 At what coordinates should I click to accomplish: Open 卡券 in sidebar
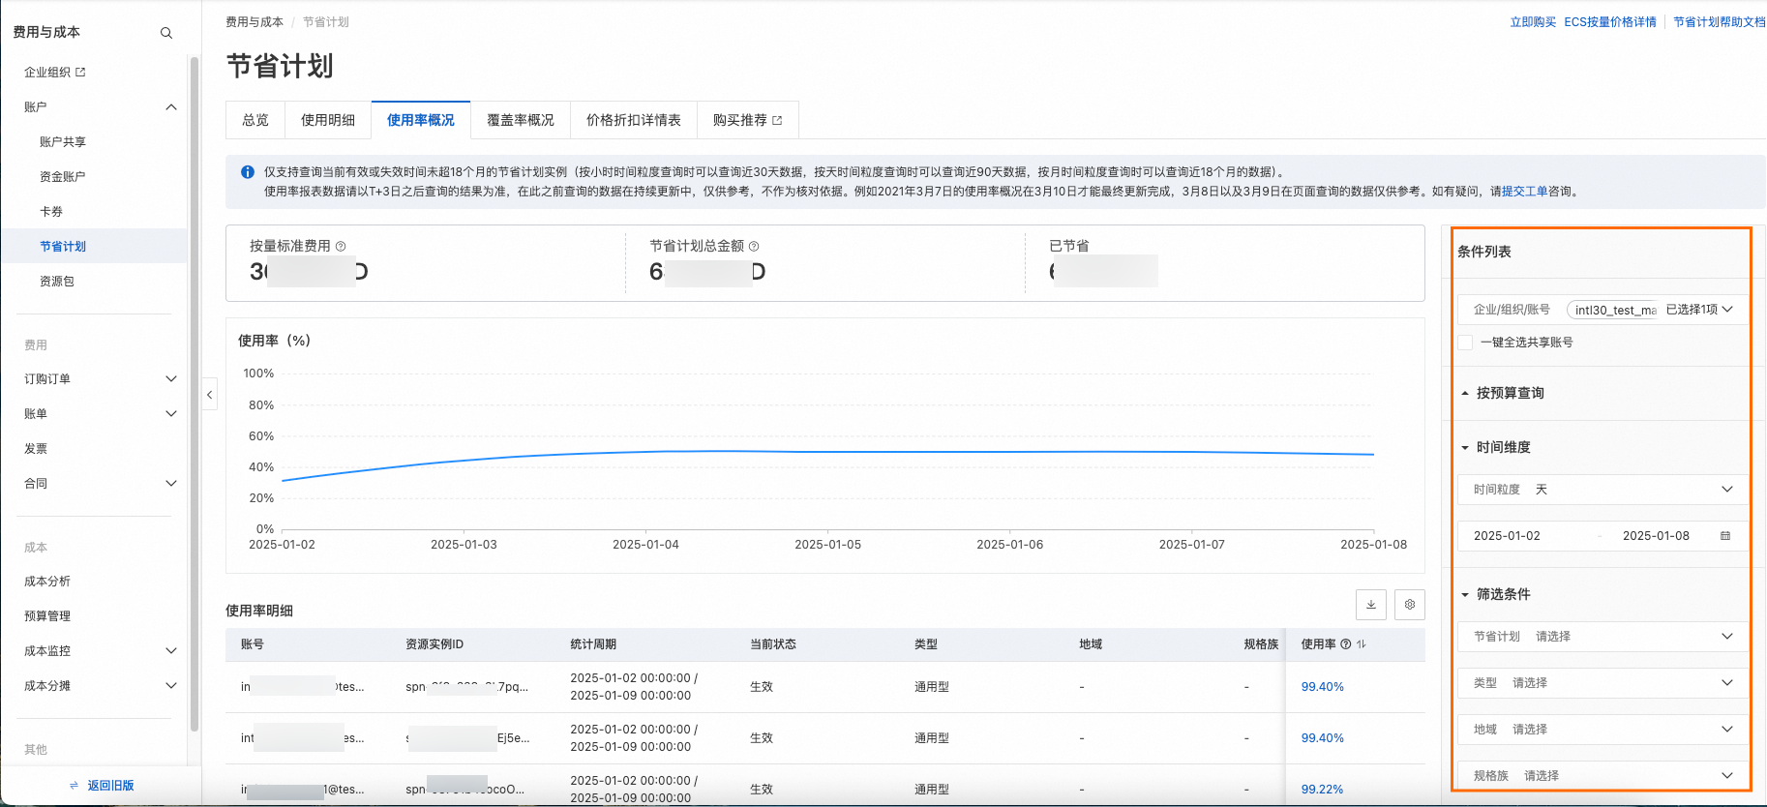[51, 212]
